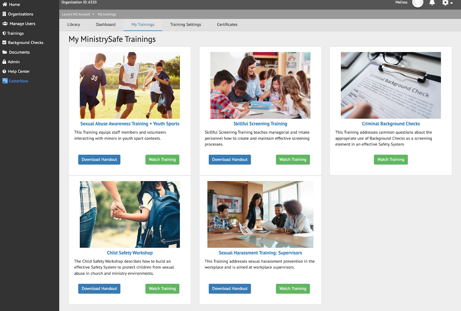Viewport: 461px width, 311px height.
Task: Click the youth soccer training thumbnail
Action: pos(130,85)
